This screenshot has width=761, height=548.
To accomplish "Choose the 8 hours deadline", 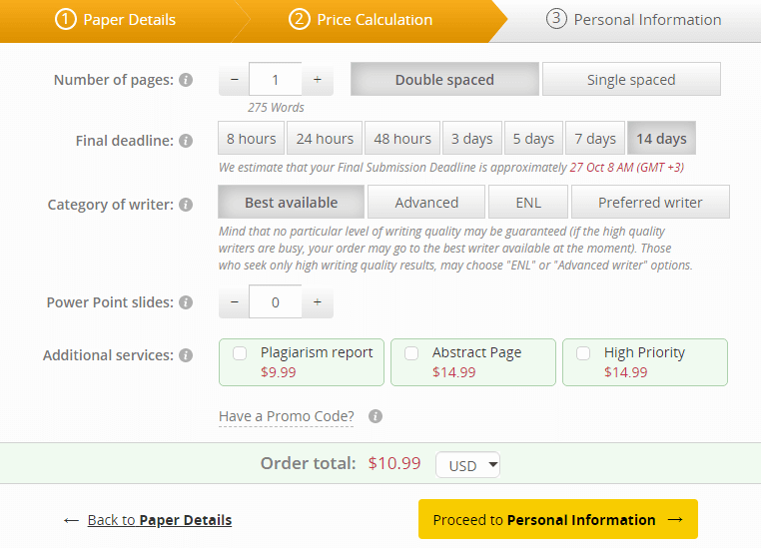I will tap(252, 138).
